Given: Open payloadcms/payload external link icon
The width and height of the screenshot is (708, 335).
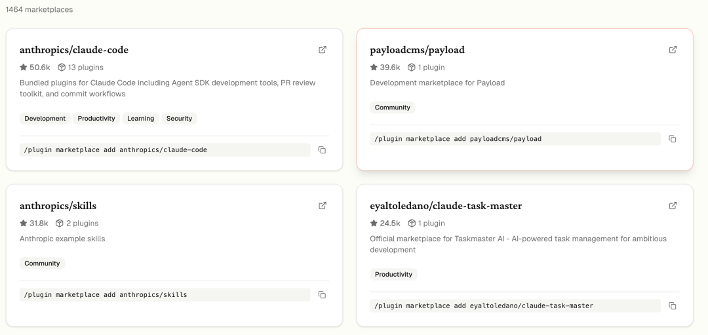Looking at the screenshot, I should pos(673,50).
